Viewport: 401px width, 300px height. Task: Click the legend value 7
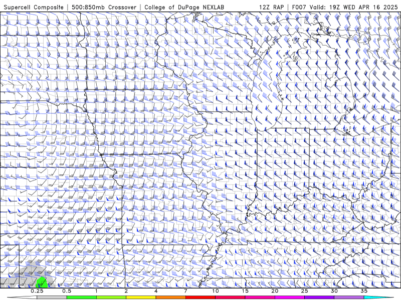coord(185,291)
